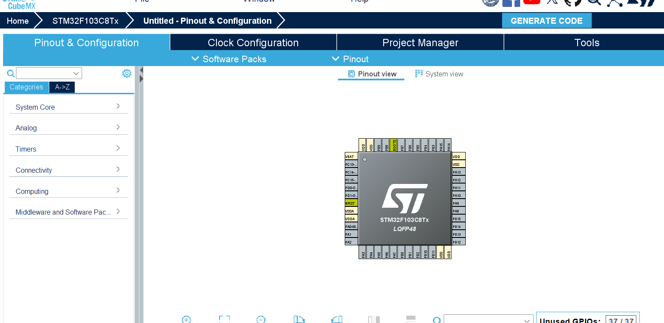
Task: Select the BOOT0 pin on the chip
Action: [394, 145]
